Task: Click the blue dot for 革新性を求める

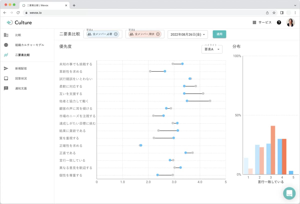Action: coord(165,71)
